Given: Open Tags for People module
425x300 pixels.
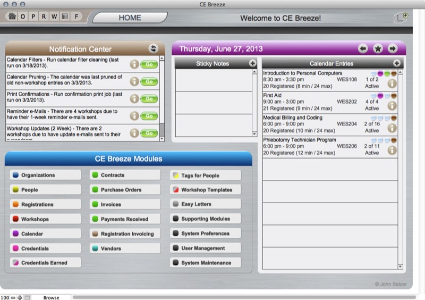Looking at the screenshot, I should tap(206, 176).
